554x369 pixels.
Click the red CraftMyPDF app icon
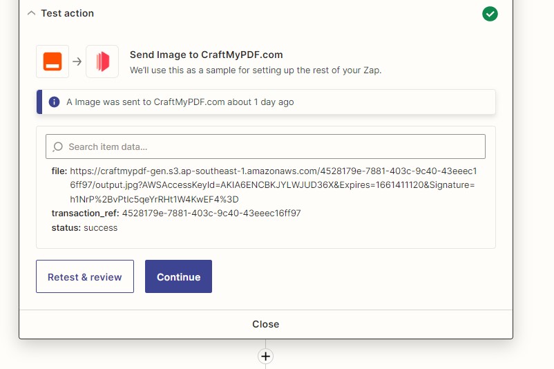coord(102,61)
